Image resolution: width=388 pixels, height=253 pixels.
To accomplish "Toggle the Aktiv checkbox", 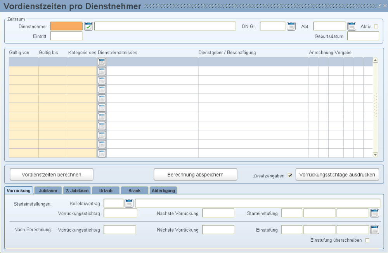I will (376, 26).
